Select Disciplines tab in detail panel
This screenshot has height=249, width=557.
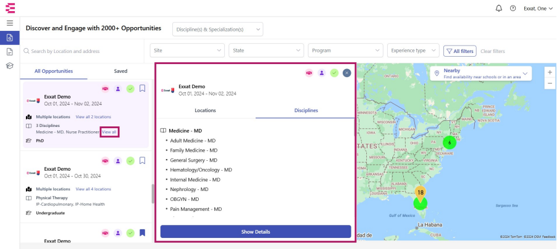click(306, 110)
